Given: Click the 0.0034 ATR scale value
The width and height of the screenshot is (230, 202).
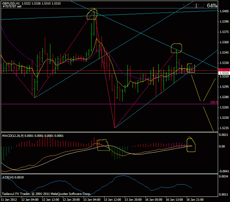Looking at the screenshot, I should tap(223, 176).
